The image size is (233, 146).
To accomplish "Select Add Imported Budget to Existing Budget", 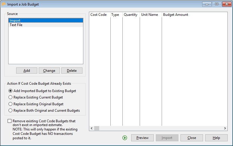I will [11, 91].
